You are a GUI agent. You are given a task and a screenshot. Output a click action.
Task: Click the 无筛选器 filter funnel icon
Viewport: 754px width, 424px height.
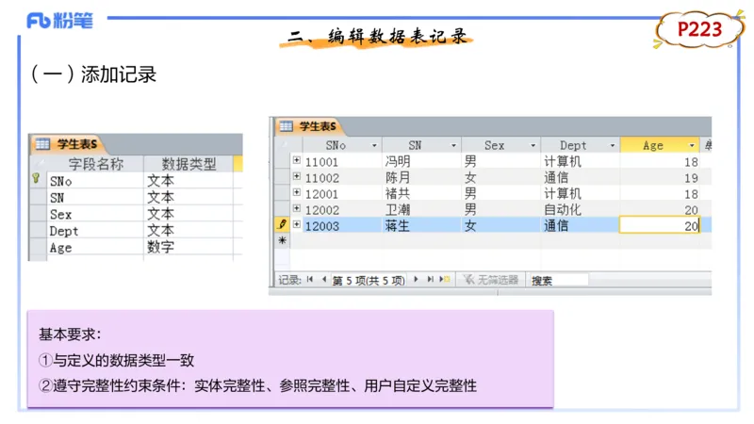pyautogui.click(x=468, y=279)
